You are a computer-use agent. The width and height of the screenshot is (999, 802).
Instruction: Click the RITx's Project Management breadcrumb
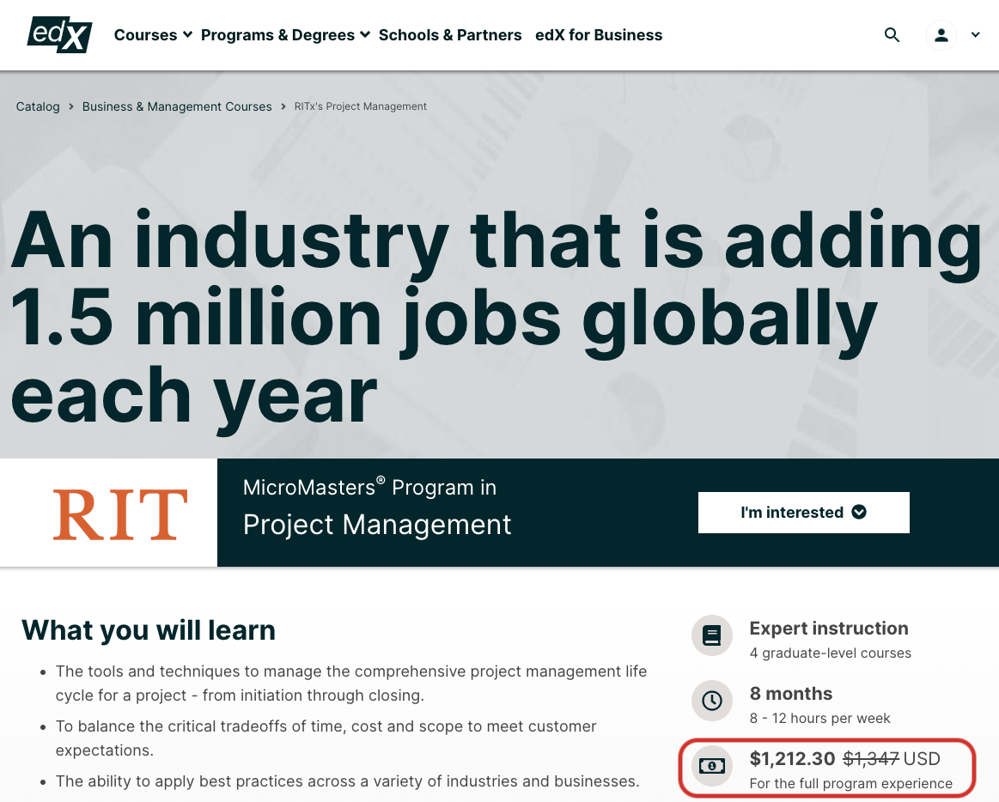[x=360, y=106]
